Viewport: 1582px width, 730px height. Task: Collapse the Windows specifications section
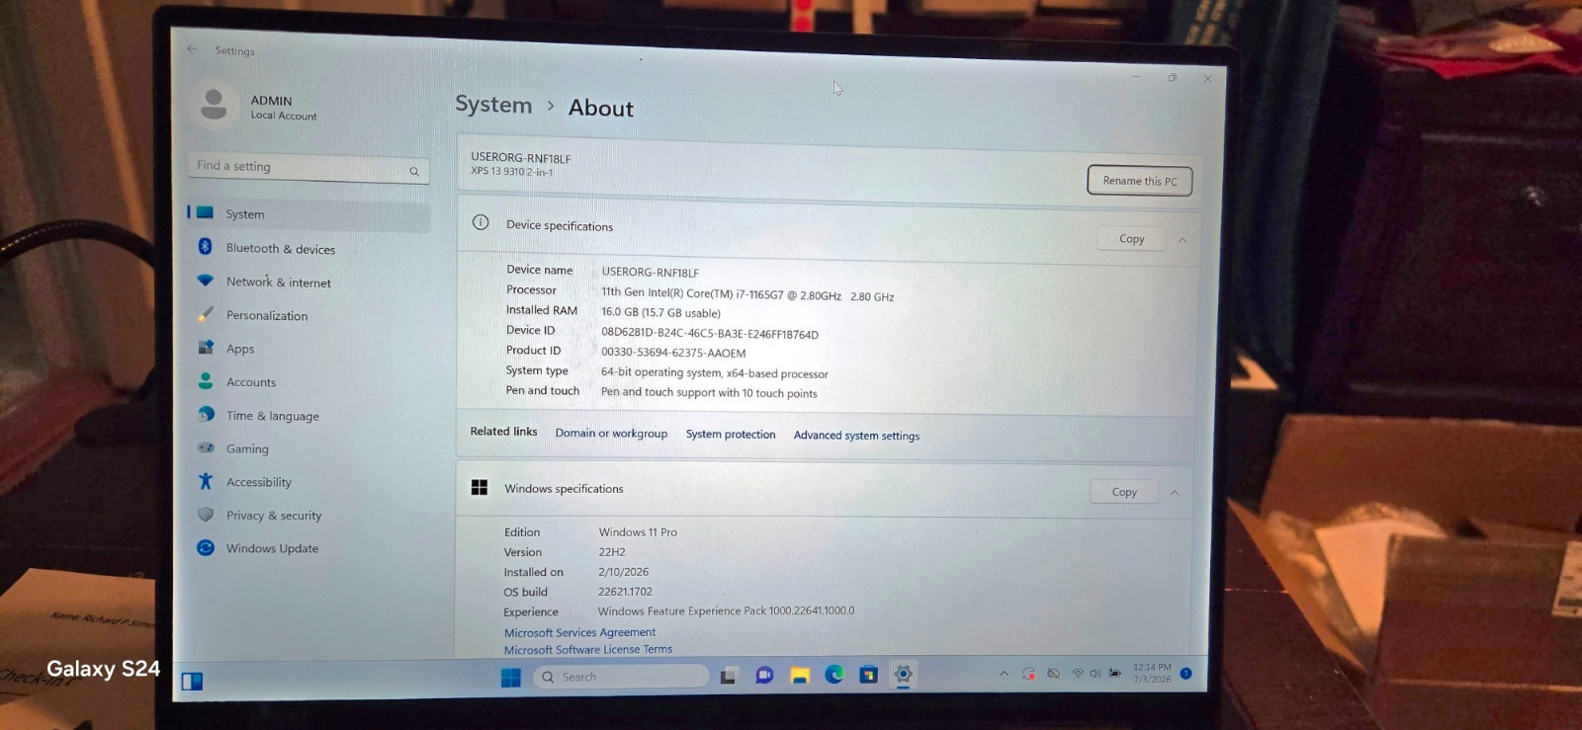tap(1175, 493)
